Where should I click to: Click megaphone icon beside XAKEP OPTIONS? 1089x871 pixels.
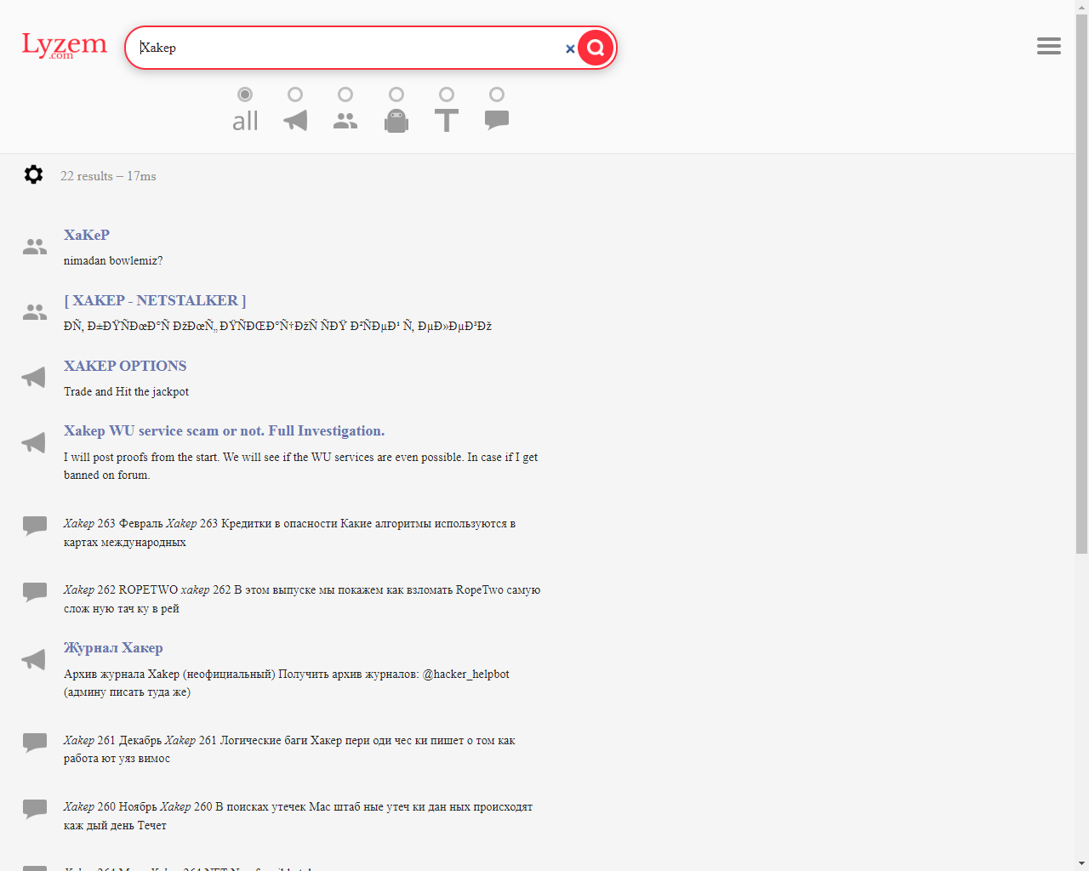34,377
